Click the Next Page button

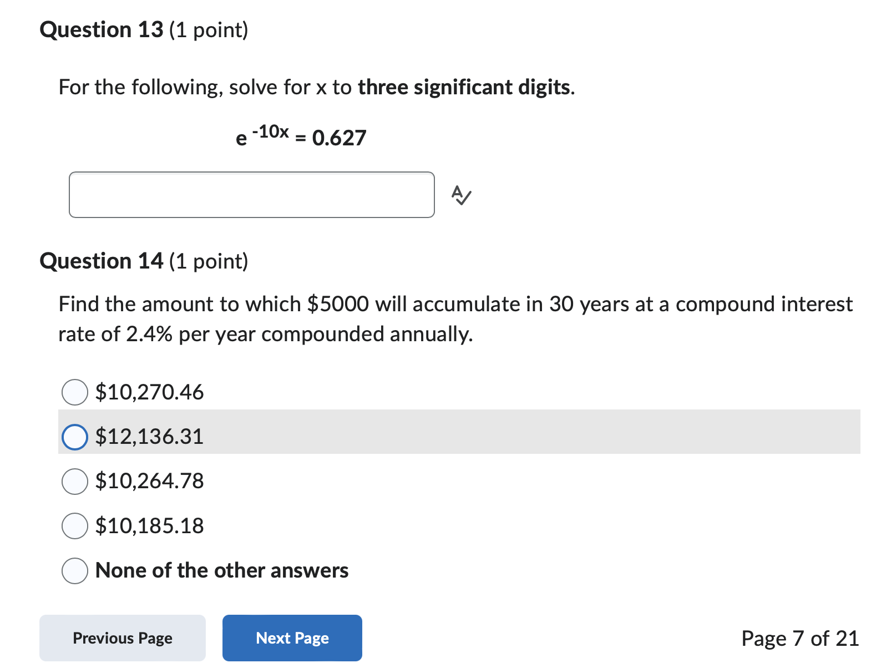click(x=292, y=638)
